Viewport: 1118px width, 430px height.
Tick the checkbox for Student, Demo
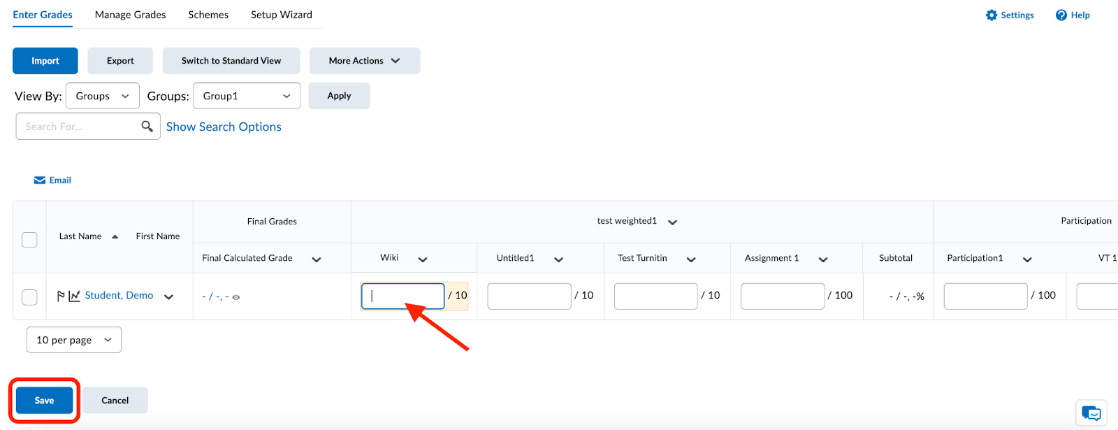29,296
